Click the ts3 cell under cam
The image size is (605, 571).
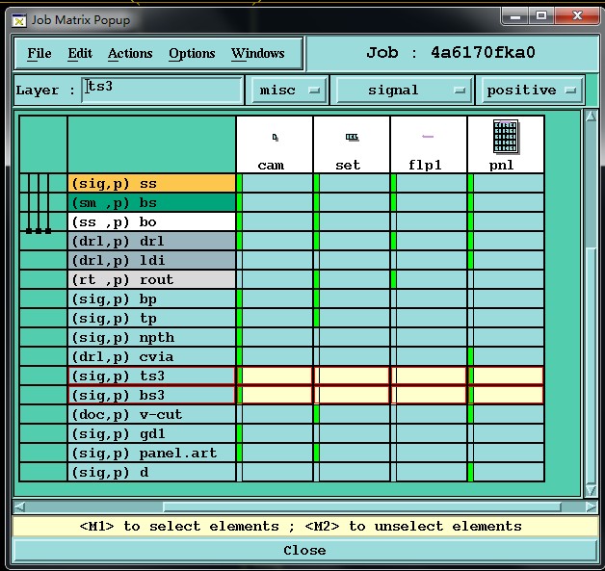(x=275, y=376)
